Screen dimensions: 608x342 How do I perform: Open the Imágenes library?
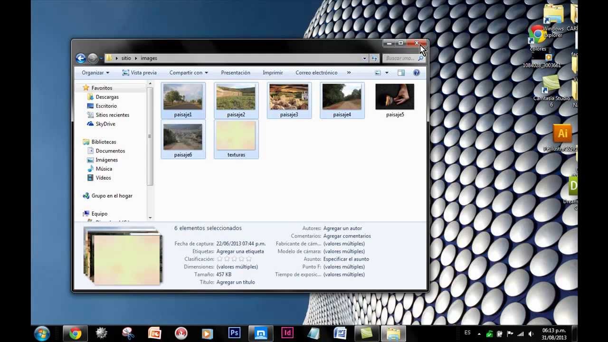(x=106, y=160)
